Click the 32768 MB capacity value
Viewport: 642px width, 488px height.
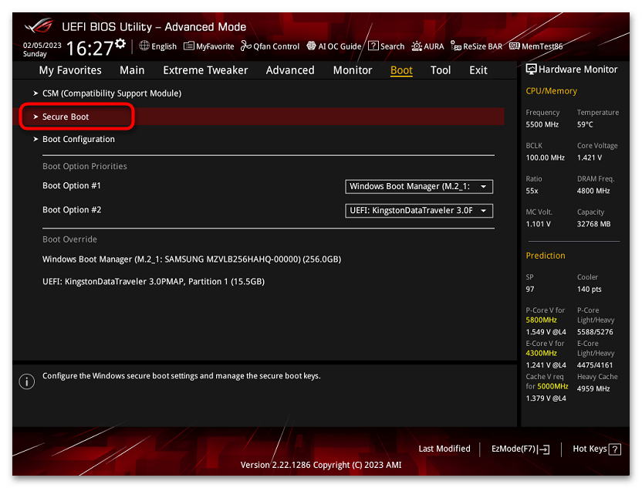pos(593,224)
